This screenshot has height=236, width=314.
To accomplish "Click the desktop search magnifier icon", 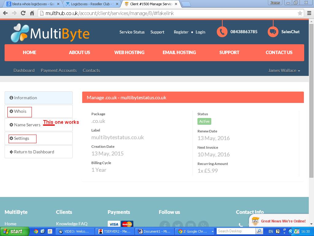I will tap(259, 231).
